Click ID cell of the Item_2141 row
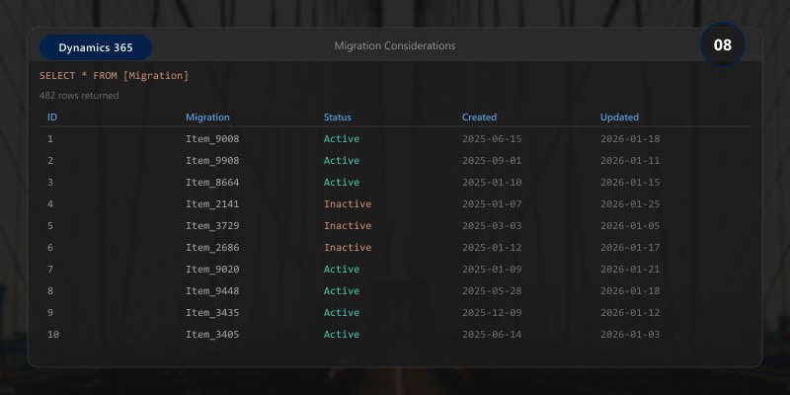Screen dimensions: 790x395 click(x=50, y=204)
